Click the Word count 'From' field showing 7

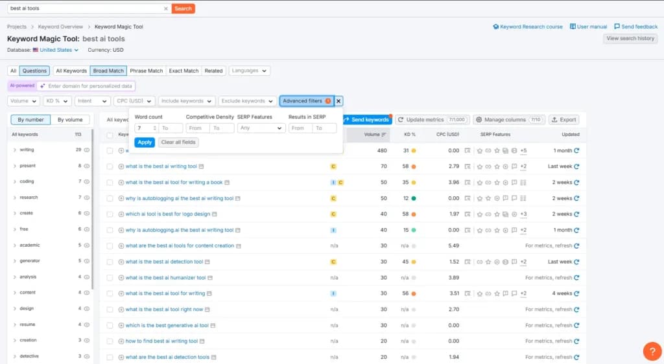[147, 128]
